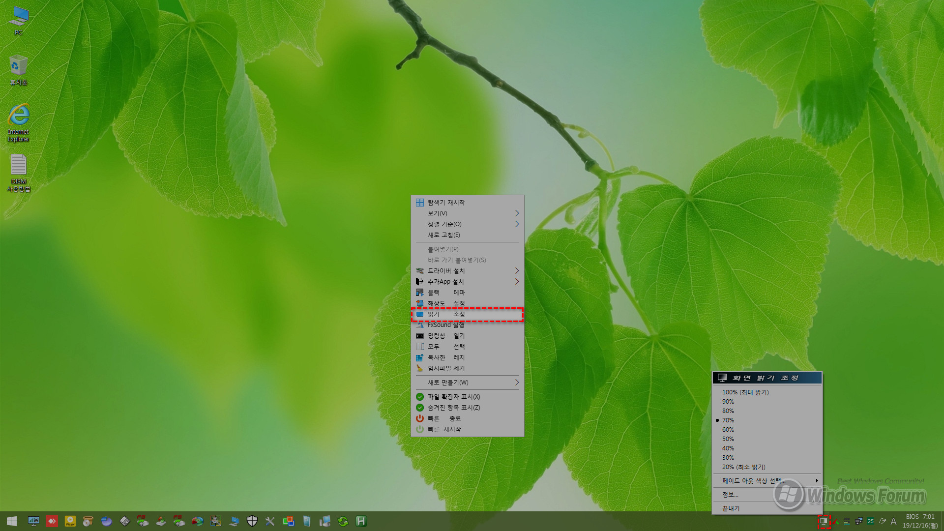Toggle 파일 확장자 표시(X) checkmark

pyautogui.click(x=468, y=397)
